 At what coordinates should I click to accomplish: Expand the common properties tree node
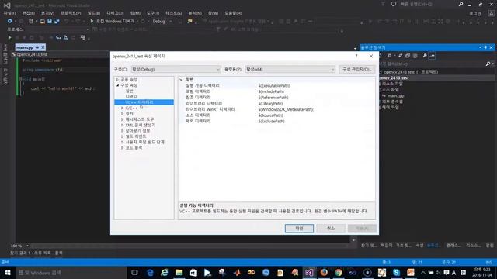pyautogui.click(x=117, y=80)
